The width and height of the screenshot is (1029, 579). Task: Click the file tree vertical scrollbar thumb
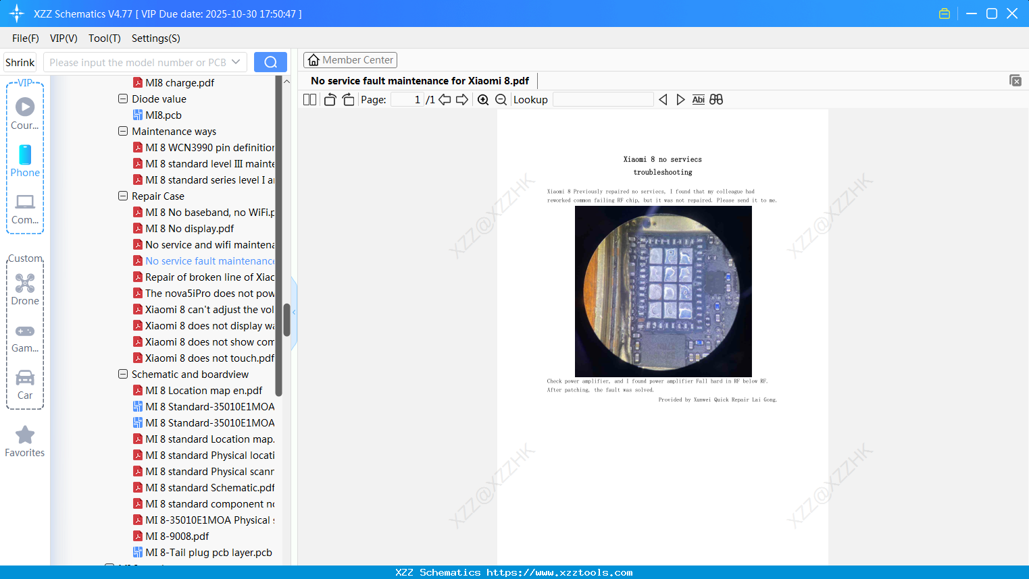click(x=286, y=320)
